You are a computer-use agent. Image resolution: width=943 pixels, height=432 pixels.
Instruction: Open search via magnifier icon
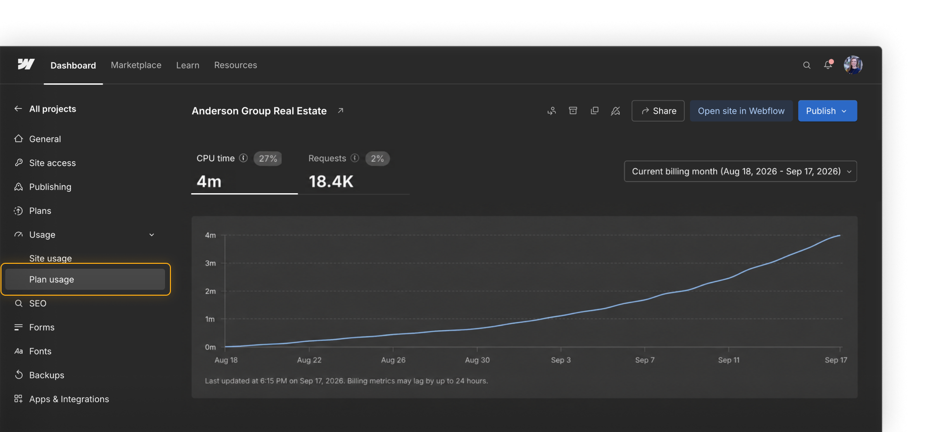[806, 65]
